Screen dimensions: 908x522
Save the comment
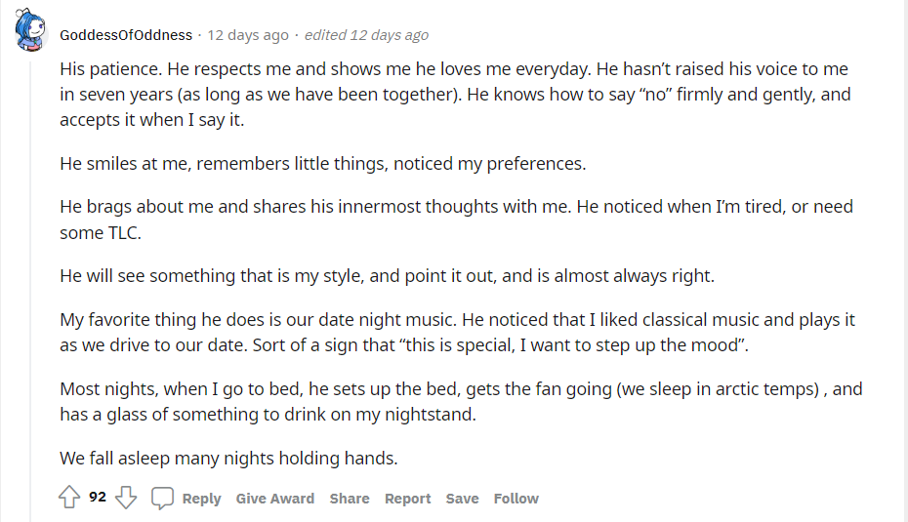point(462,499)
